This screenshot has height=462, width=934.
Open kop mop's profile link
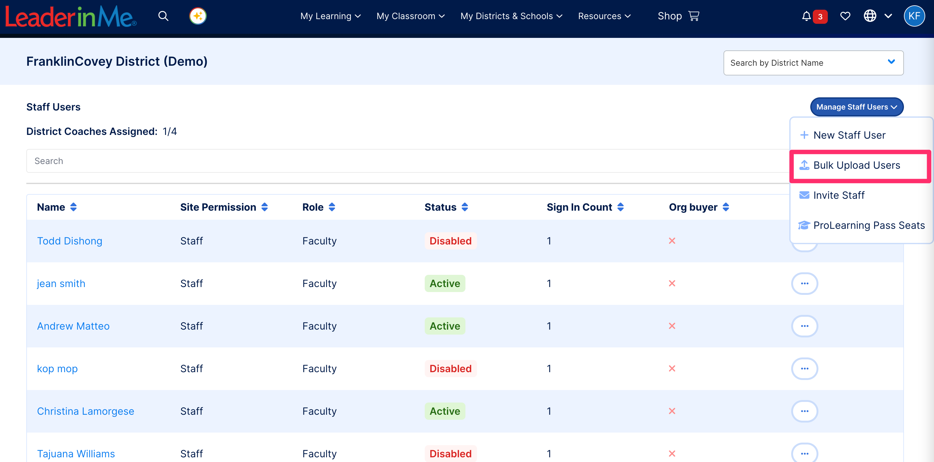click(x=57, y=368)
